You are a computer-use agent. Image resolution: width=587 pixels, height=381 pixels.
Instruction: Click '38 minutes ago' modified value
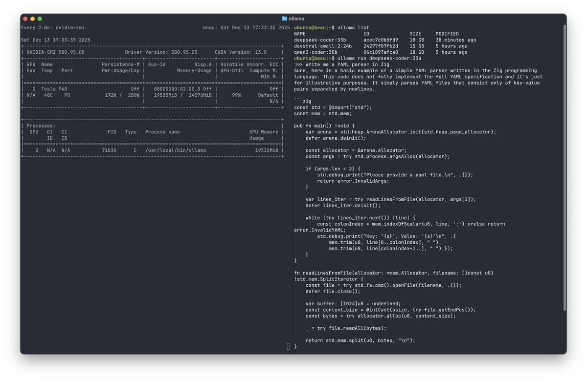coord(456,40)
